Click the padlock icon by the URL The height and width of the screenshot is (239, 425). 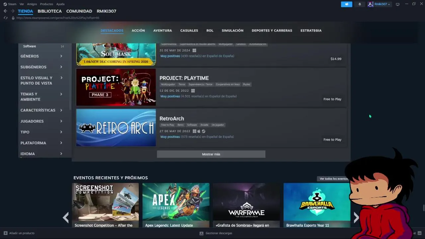point(13,18)
